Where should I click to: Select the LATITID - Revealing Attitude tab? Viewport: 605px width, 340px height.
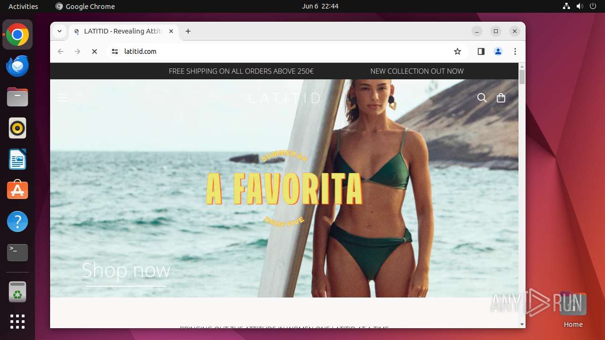tap(124, 31)
